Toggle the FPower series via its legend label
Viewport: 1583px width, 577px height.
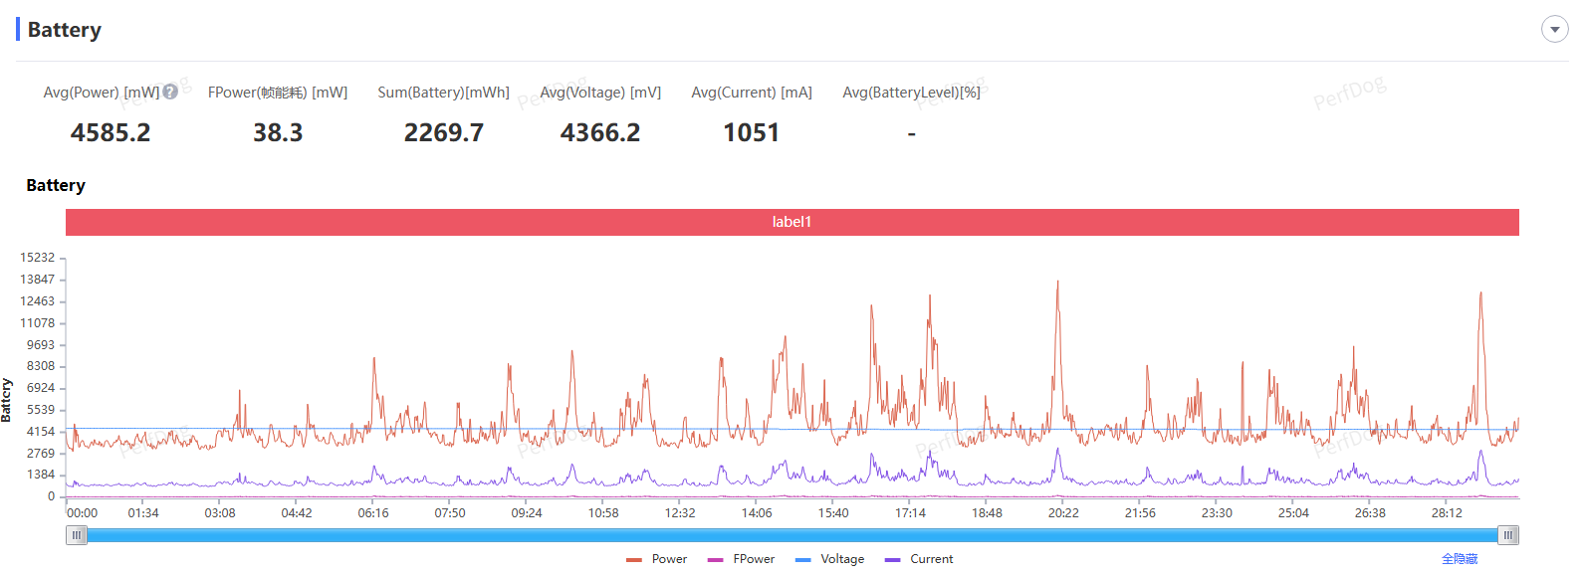[754, 559]
